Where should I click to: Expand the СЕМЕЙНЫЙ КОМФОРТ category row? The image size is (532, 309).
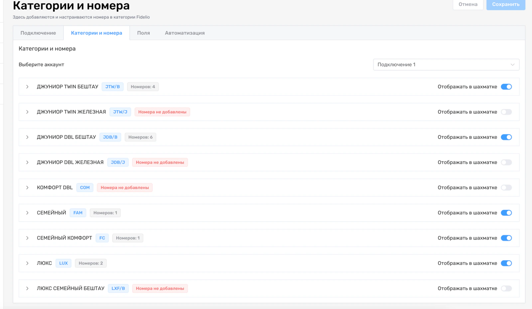[27, 238]
